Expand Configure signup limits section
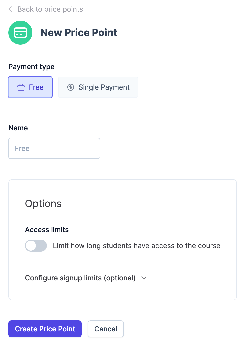 tap(80, 278)
